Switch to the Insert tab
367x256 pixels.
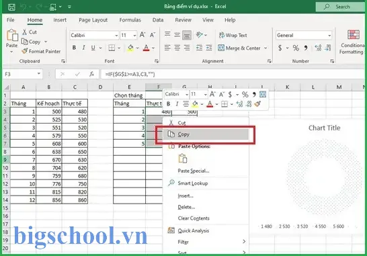(60, 20)
